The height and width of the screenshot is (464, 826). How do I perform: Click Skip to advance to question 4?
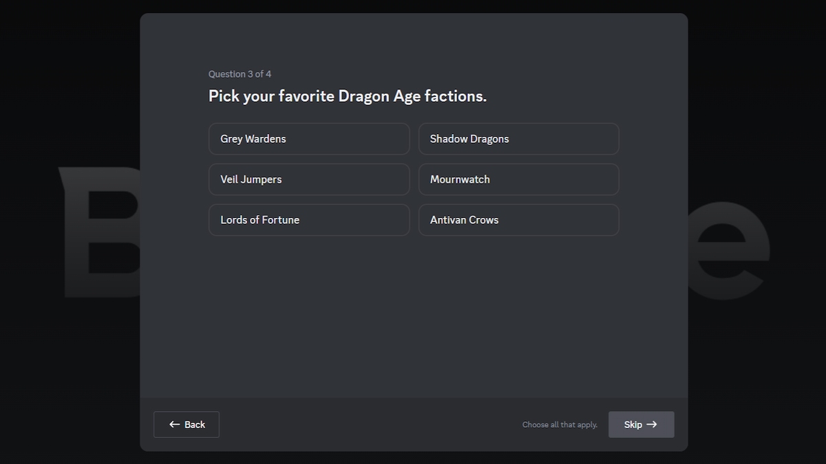click(641, 424)
